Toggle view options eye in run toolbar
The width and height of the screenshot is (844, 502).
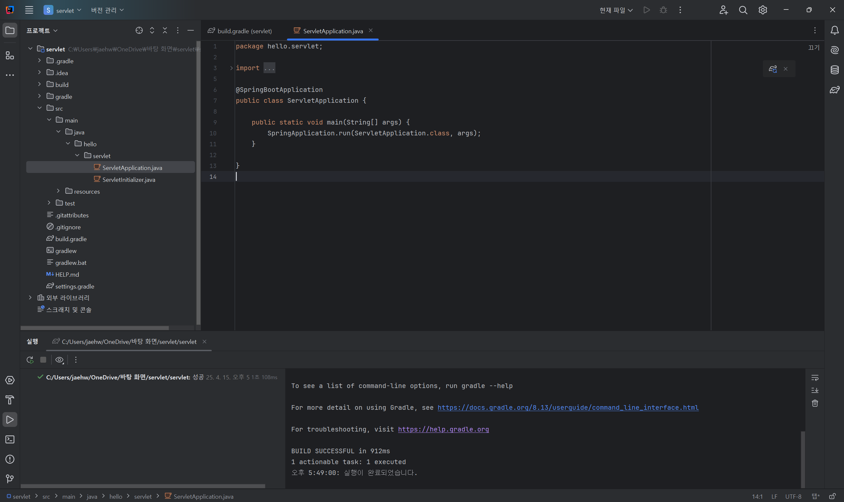click(x=60, y=360)
